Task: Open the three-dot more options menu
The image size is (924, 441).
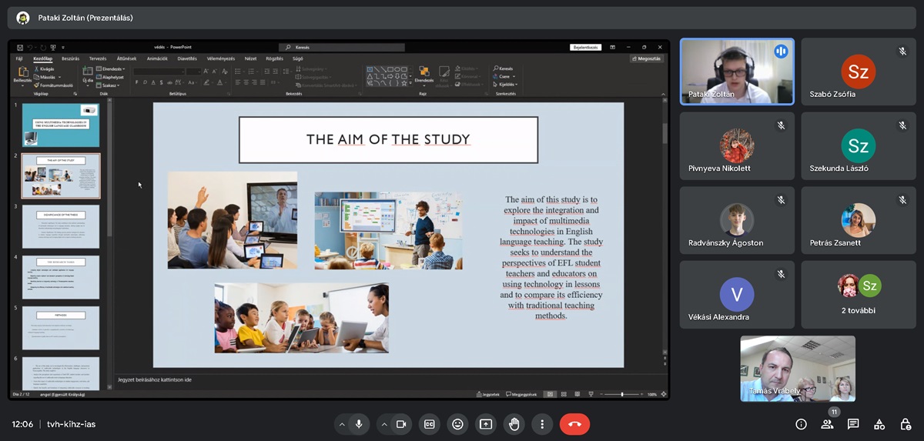Action: point(543,424)
